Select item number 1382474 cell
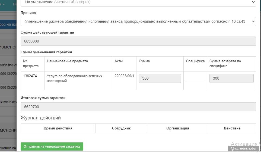The height and width of the screenshot is (153, 261). pyautogui.click(x=30, y=76)
